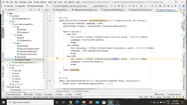Open the Logcat tool window
The height and width of the screenshot is (105, 187).
click(x=48, y=94)
